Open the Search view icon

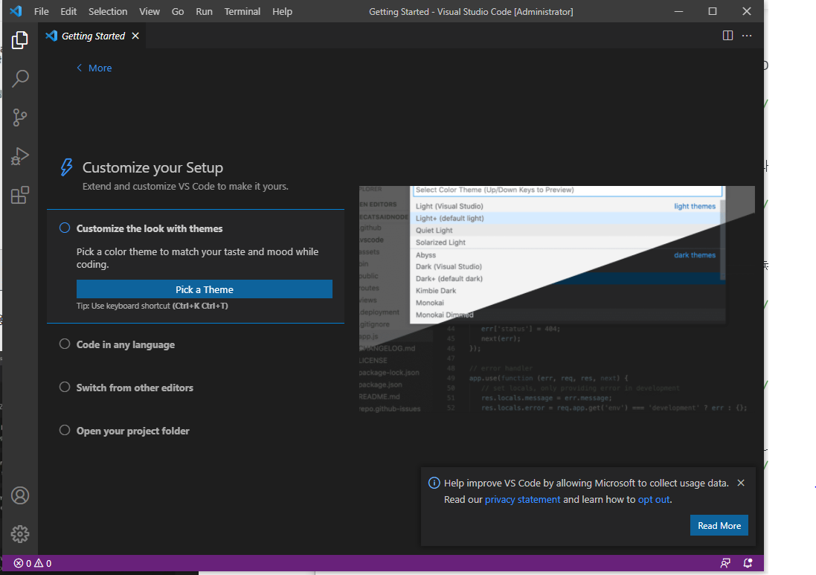pyautogui.click(x=20, y=79)
